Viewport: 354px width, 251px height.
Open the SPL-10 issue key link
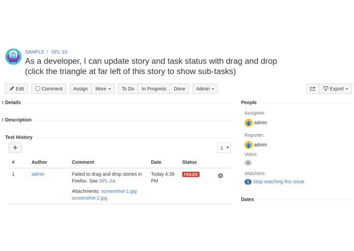59,52
